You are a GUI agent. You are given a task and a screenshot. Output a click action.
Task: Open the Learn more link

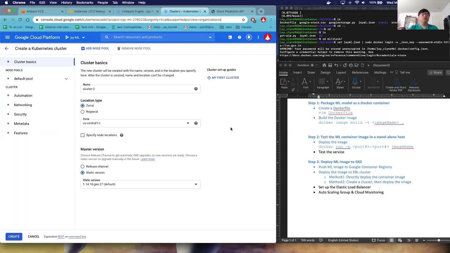pyautogui.click(x=148, y=159)
